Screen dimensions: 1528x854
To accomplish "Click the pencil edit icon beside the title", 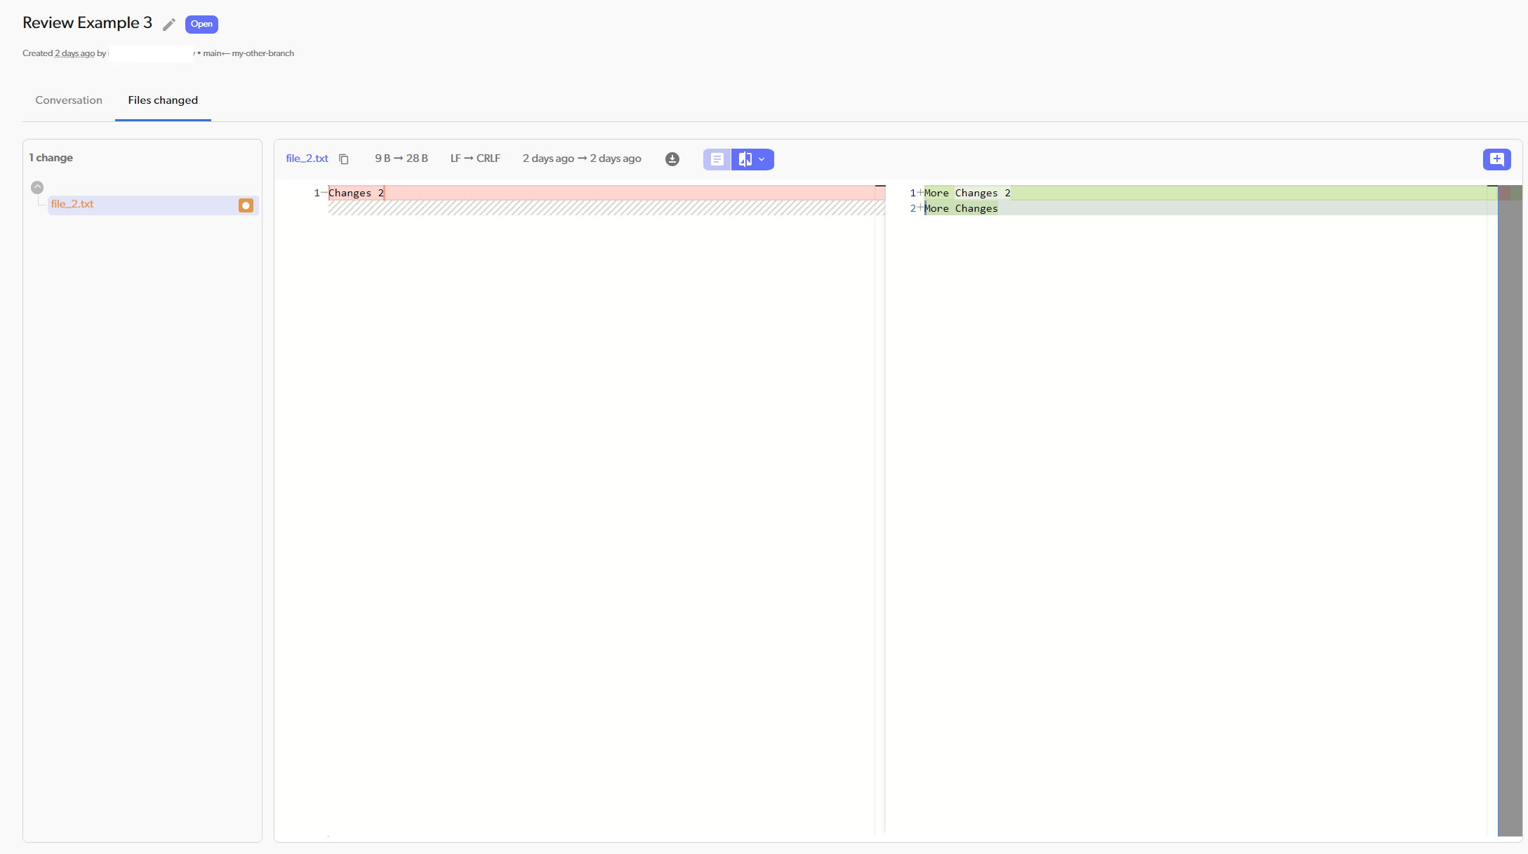I will (x=168, y=25).
